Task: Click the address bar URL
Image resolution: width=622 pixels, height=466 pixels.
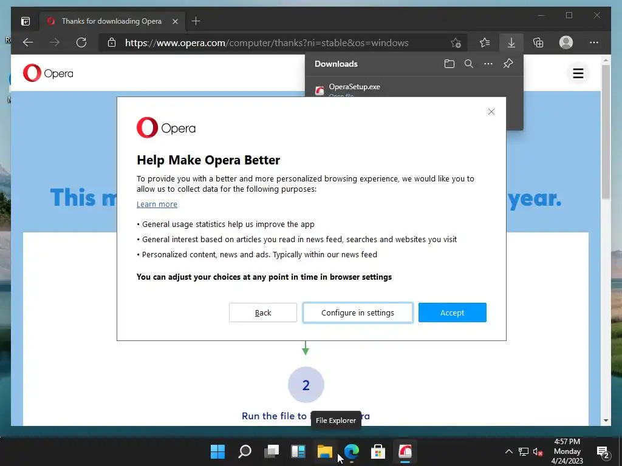Action: 267,43
